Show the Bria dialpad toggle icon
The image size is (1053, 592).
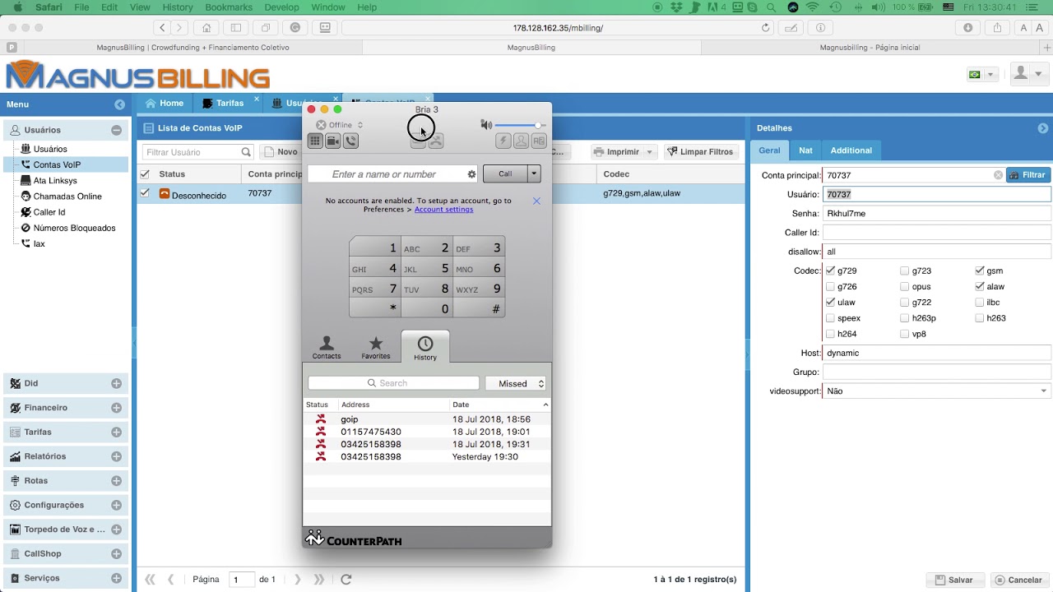(x=315, y=141)
